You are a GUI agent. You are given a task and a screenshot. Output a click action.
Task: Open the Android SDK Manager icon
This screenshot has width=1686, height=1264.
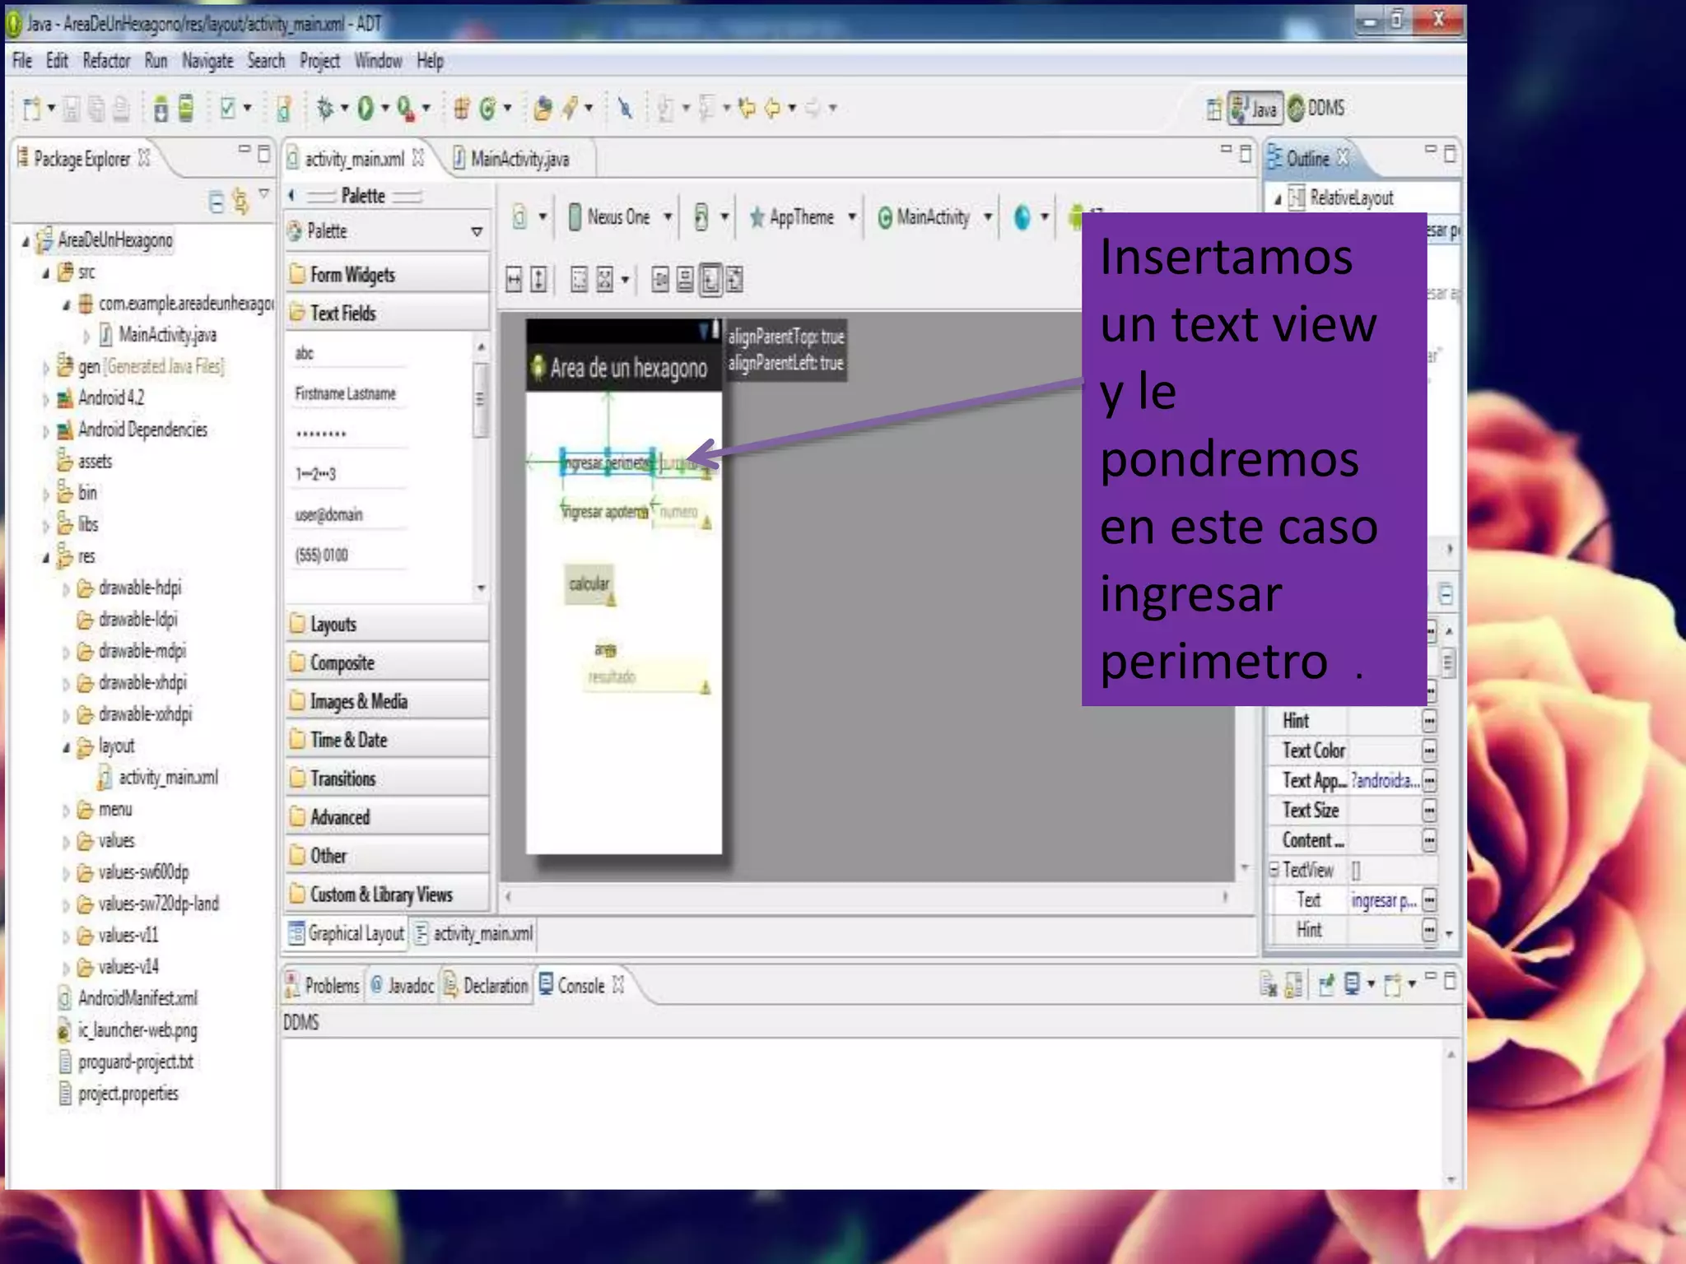click(x=161, y=109)
